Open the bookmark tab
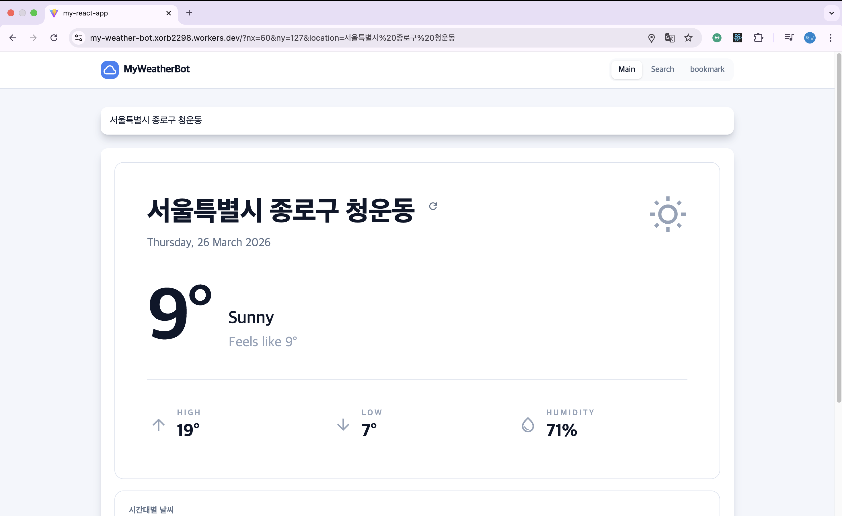Screen dimensions: 842x516 click(707, 69)
